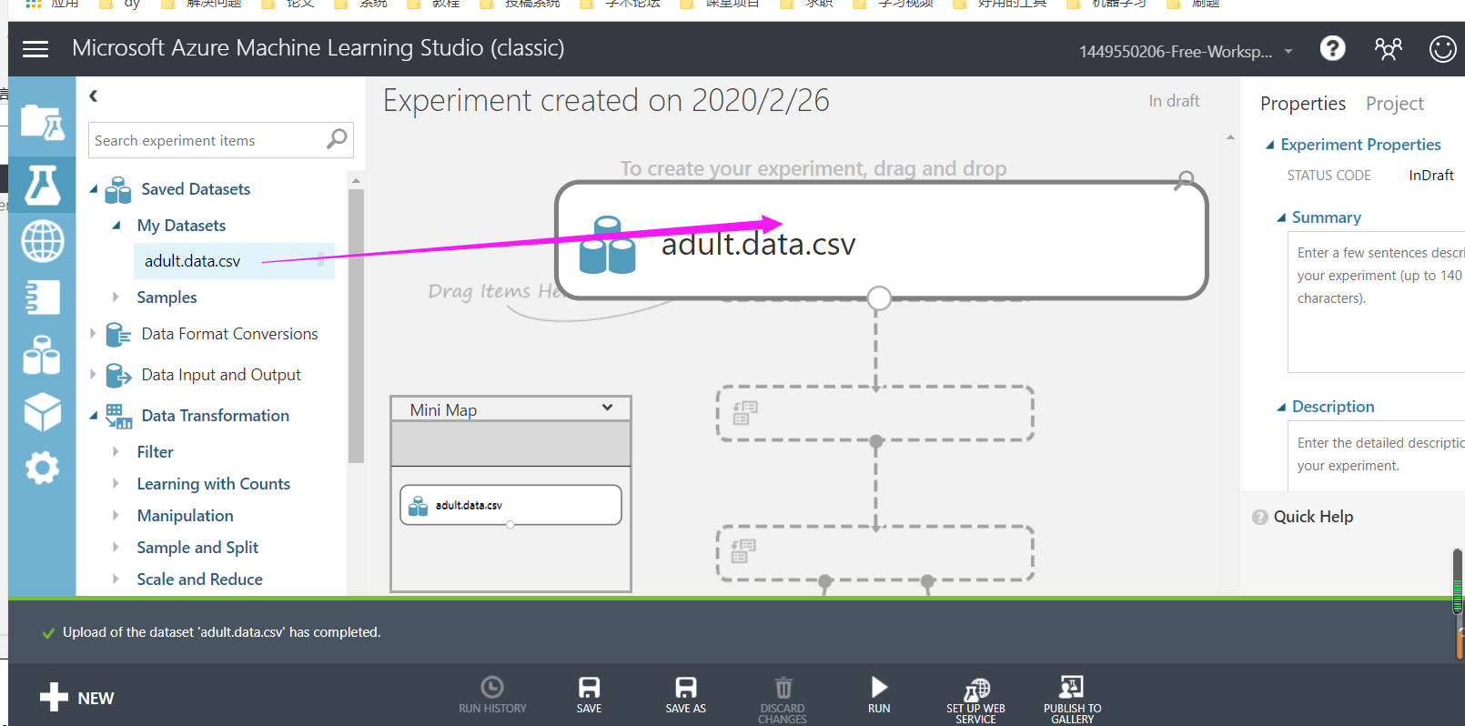Click Discard Changes trash icon
Viewport: 1465px width, 726px height.
783,688
